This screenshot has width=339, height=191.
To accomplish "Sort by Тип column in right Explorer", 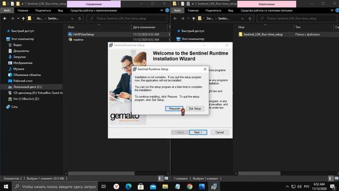I will [x=298, y=27].
